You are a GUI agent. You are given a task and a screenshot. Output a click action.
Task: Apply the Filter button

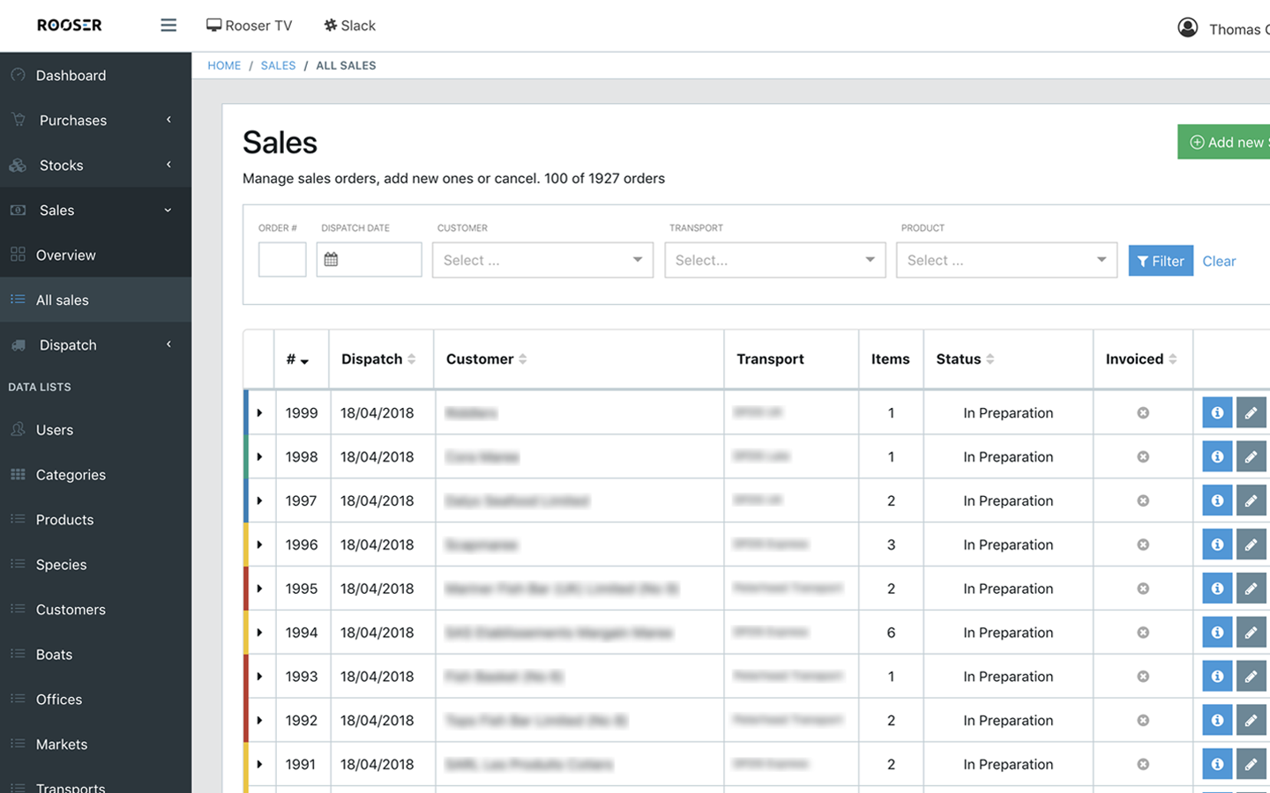pyautogui.click(x=1161, y=261)
